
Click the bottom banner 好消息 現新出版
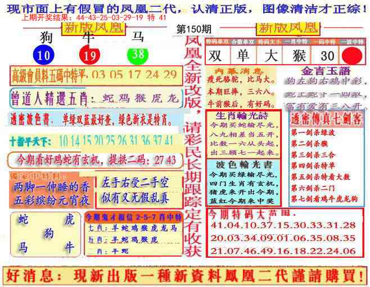click(185, 276)
